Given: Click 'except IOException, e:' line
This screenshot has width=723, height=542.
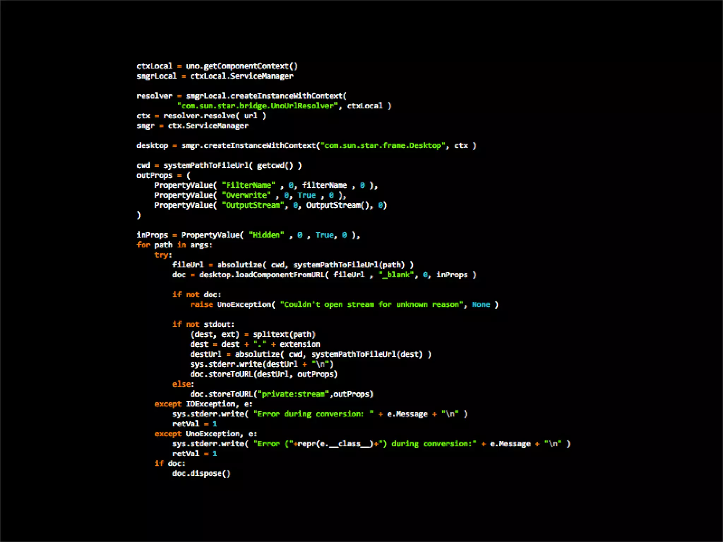Looking at the screenshot, I should coord(203,404).
